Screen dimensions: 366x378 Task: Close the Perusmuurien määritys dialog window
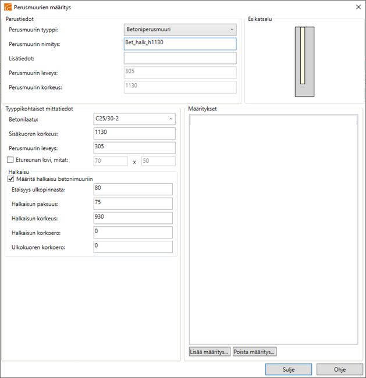[x=357, y=7]
